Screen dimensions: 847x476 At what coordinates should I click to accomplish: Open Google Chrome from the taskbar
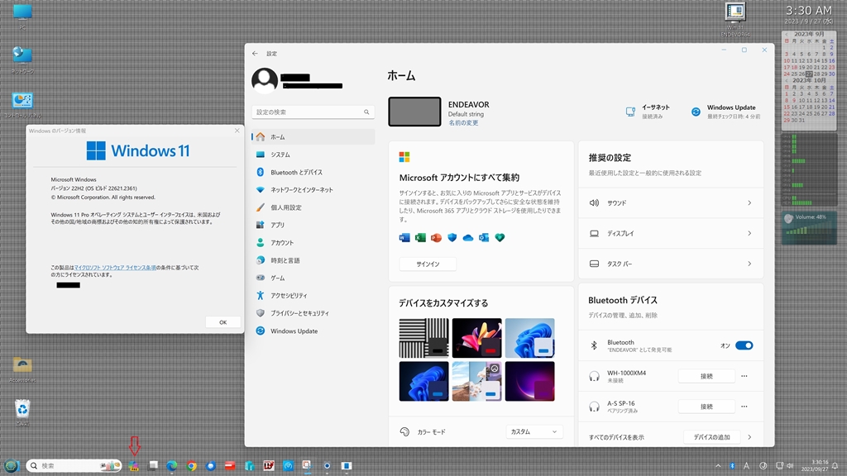point(192,466)
